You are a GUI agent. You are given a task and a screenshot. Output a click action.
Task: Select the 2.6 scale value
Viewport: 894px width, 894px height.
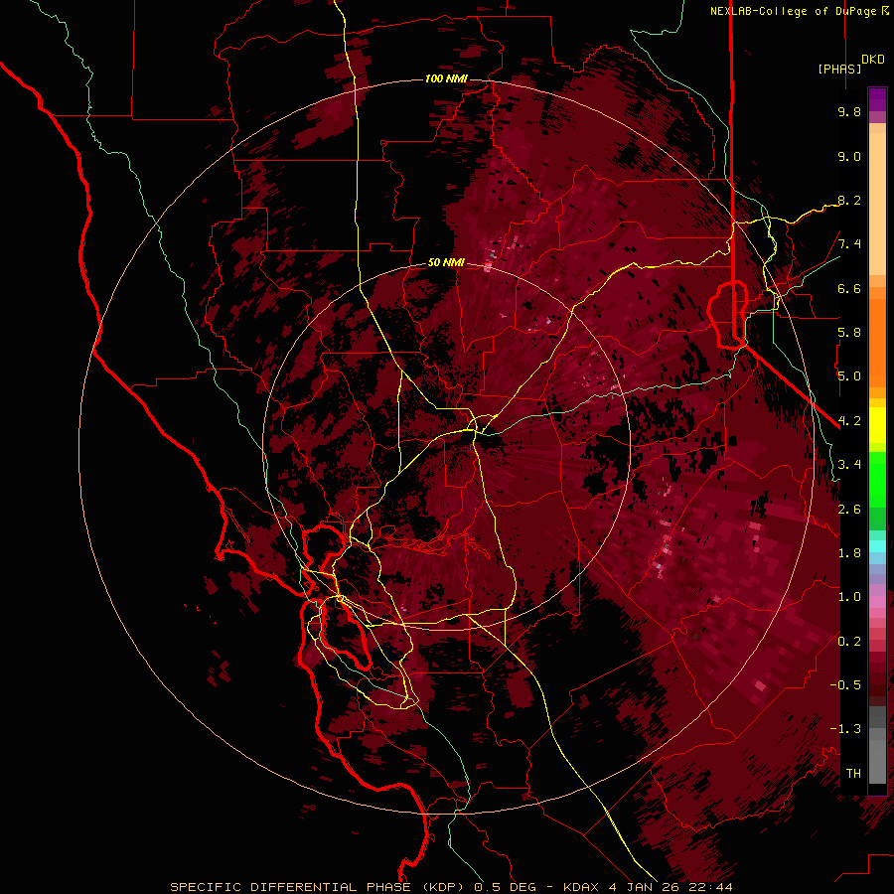click(849, 510)
